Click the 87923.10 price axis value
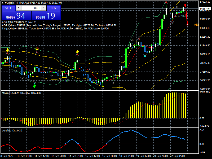The height and width of the screenshot is (159, 212). point(205,2)
